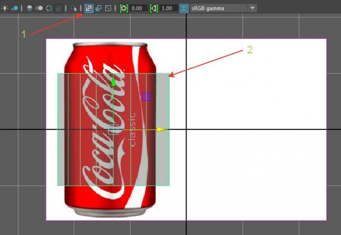
Task: Toggle the Use All Lights icon
Action: tap(4, 9)
